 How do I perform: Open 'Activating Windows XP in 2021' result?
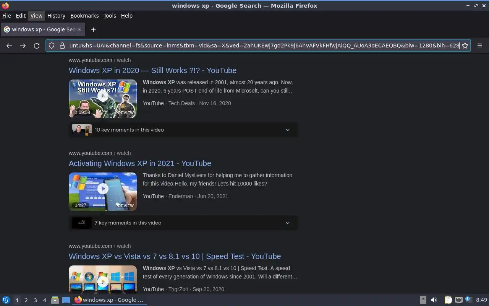(140, 163)
